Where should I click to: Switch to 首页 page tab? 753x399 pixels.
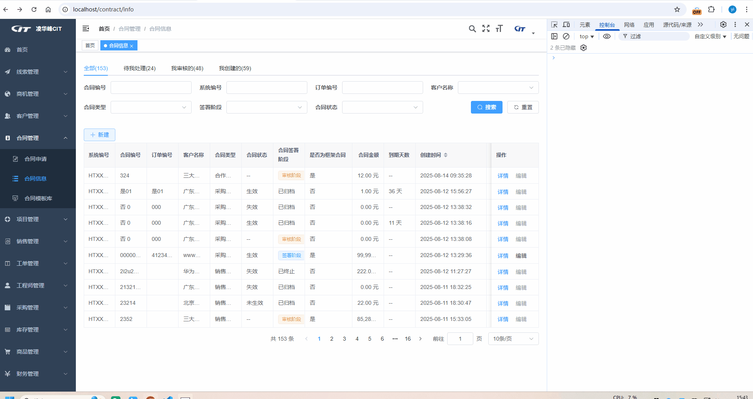pos(90,45)
